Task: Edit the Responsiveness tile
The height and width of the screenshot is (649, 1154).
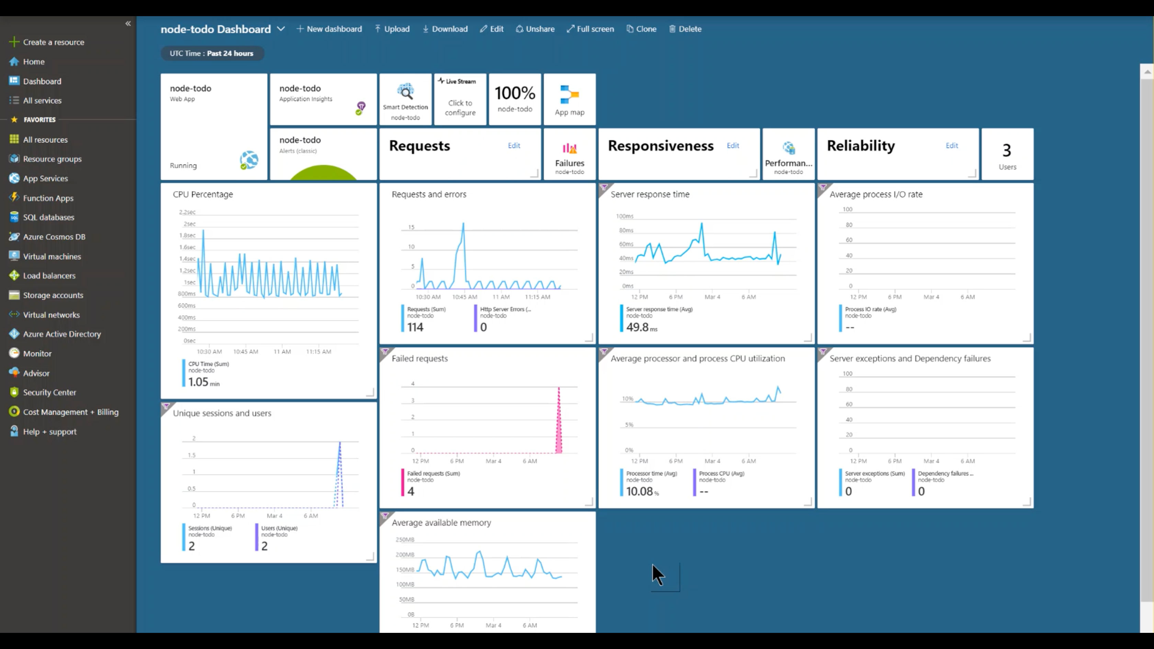Action: pyautogui.click(x=733, y=146)
